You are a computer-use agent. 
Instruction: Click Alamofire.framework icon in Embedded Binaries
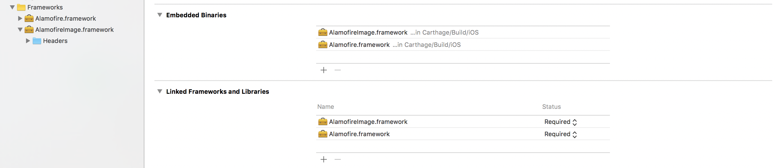click(x=323, y=45)
